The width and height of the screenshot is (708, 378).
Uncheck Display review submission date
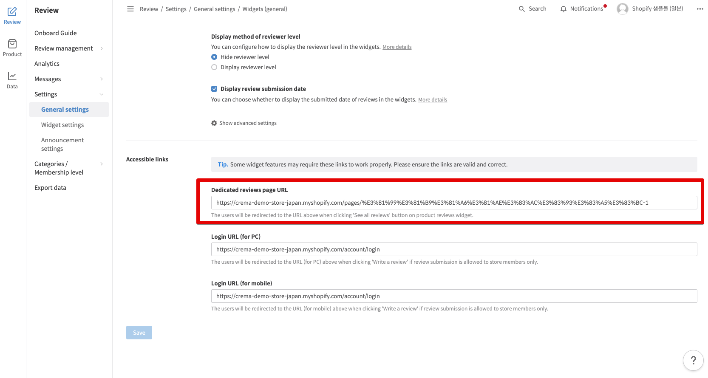click(214, 89)
